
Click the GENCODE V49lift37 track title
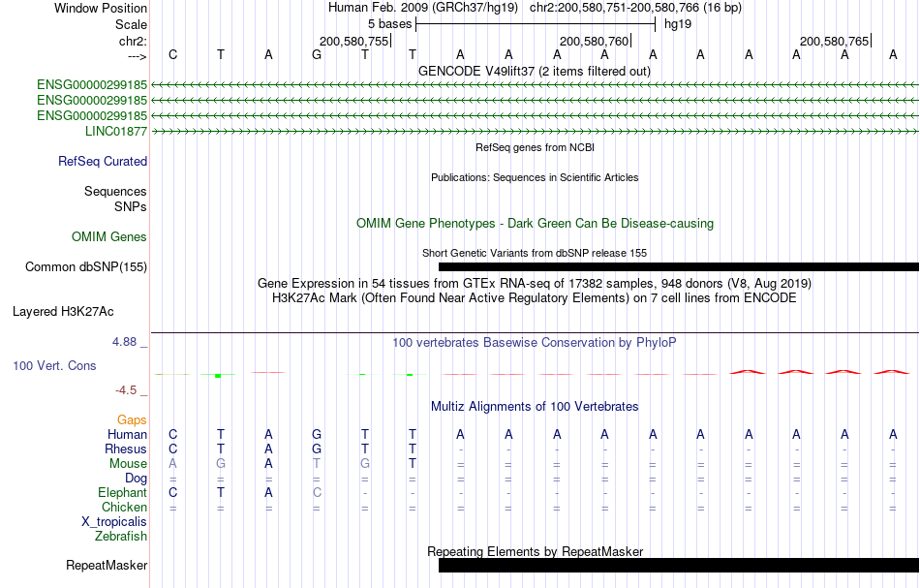pos(535,71)
